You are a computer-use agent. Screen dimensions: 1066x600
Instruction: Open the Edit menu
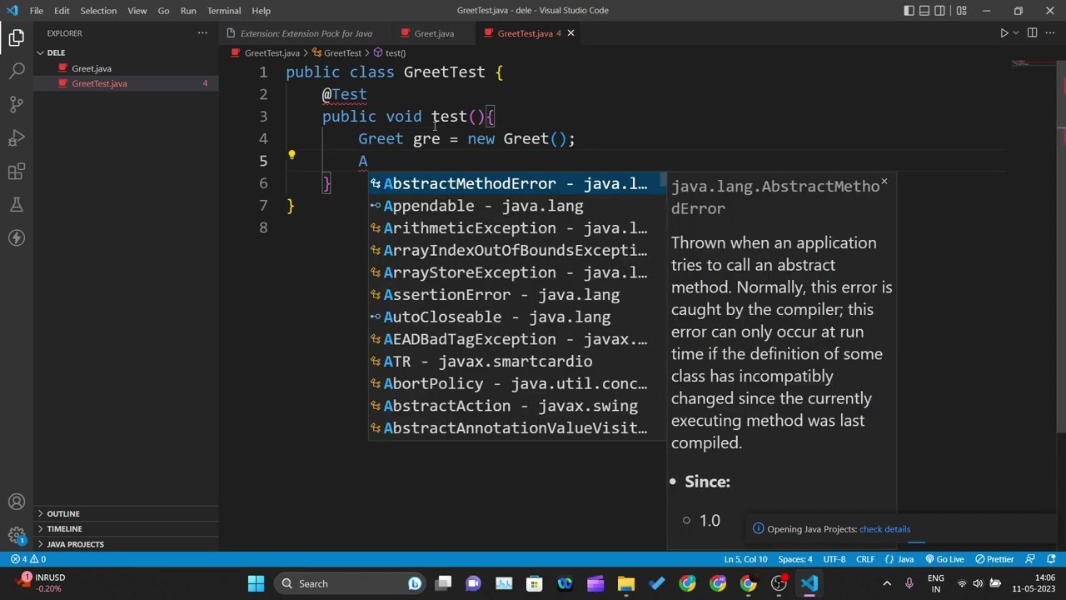[x=62, y=11]
